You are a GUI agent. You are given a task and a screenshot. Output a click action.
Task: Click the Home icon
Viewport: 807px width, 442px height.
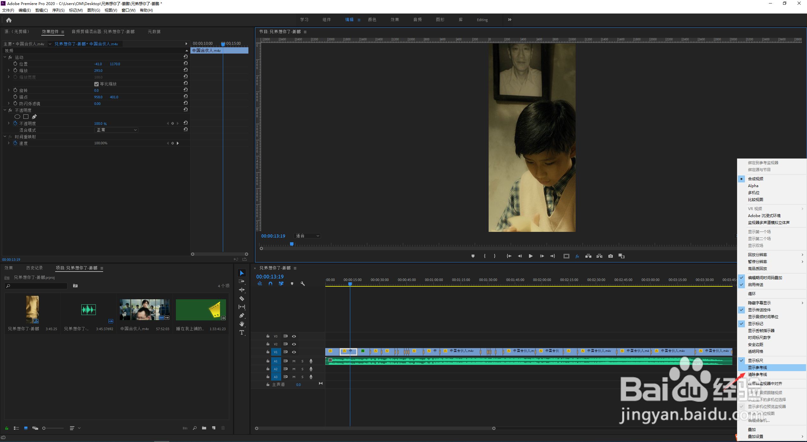pos(9,20)
